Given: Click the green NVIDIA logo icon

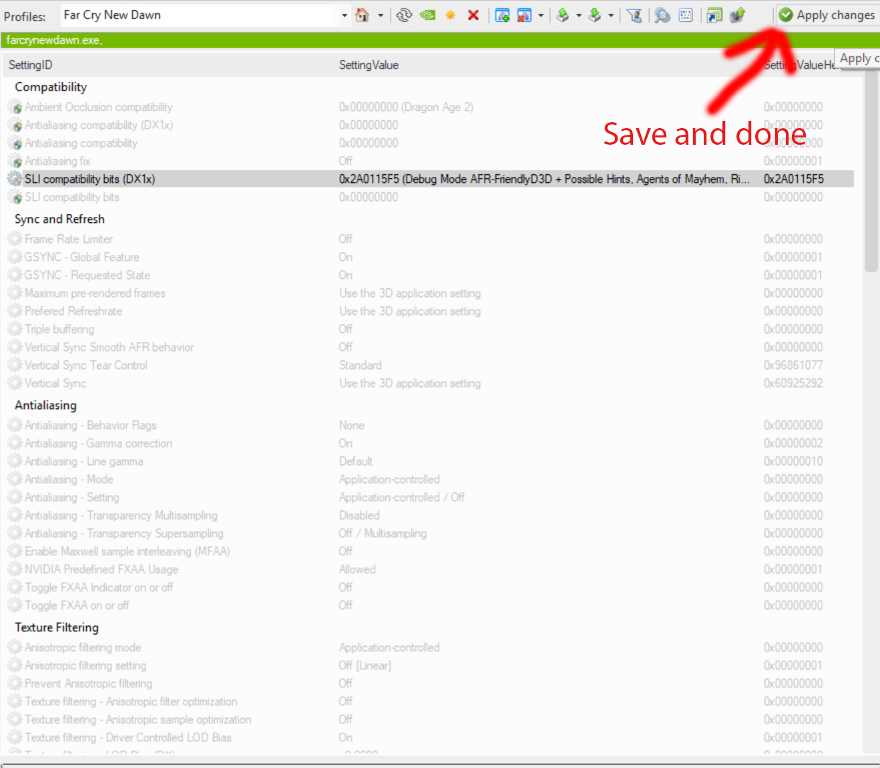Looking at the screenshot, I should [427, 15].
